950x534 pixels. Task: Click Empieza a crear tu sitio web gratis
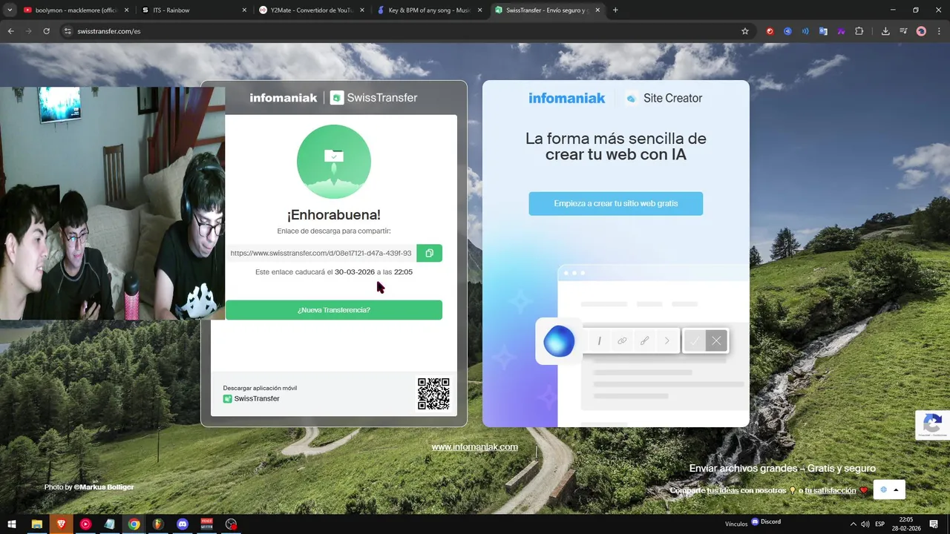coord(616,203)
